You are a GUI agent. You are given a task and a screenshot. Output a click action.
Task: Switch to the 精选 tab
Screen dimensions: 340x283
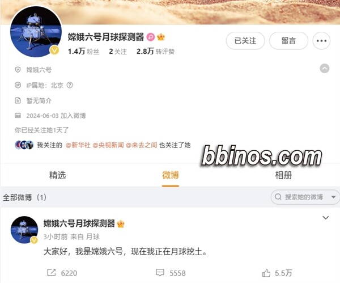[x=57, y=175]
